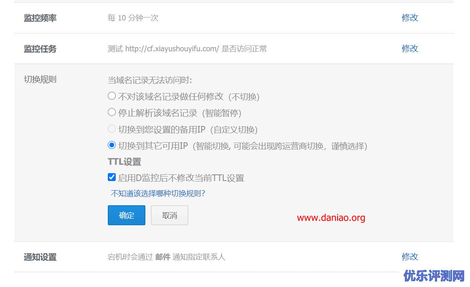Image resolution: width=470 pixels, height=287 pixels.
Task: Open '不知道该选择哪种切换规则?' help link
Action: pos(158,193)
